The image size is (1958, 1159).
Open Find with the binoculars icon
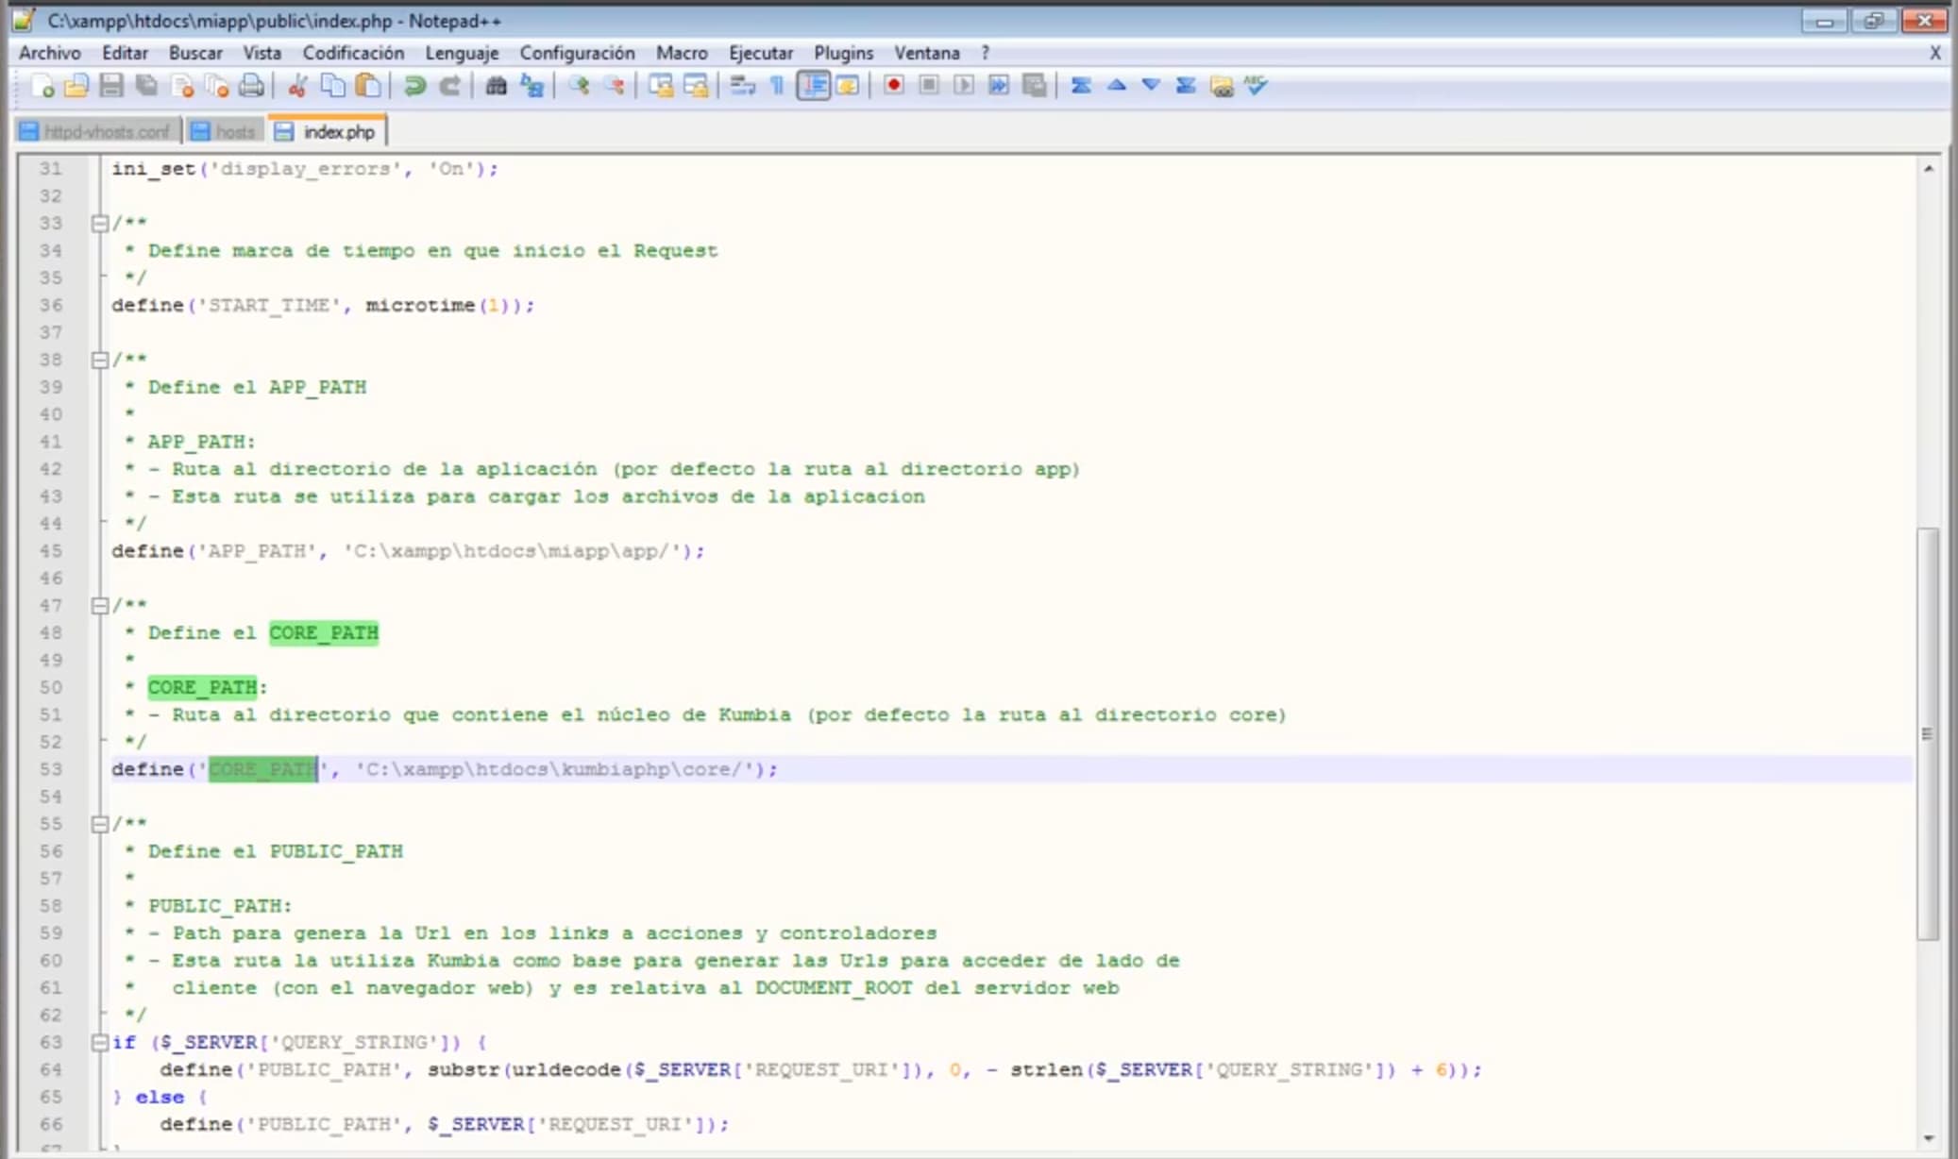[x=496, y=87]
